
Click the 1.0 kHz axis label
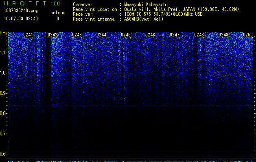coord(4,73)
